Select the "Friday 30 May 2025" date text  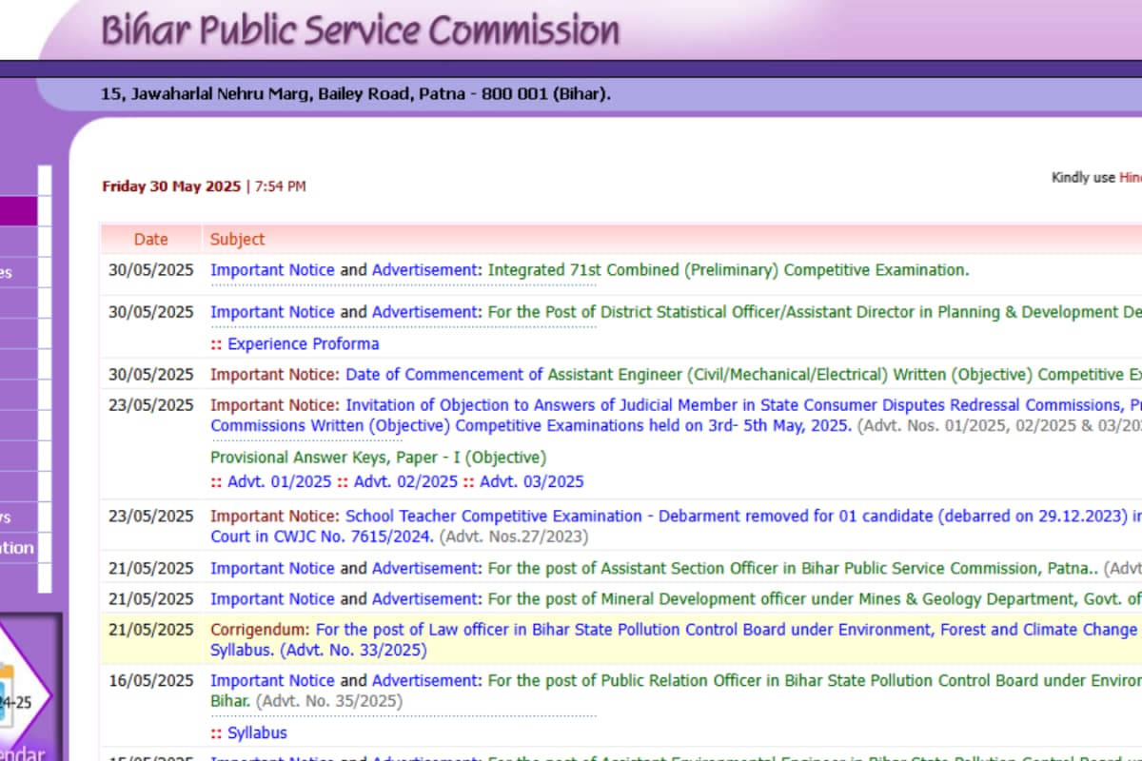tap(172, 186)
